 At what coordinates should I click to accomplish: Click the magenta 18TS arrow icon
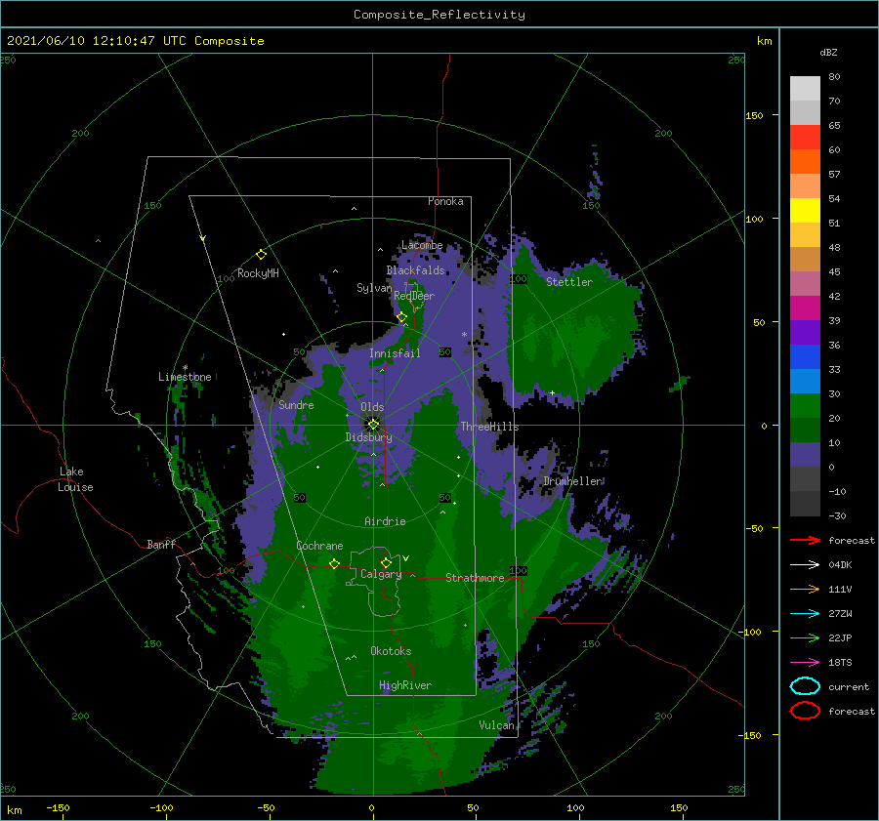click(x=805, y=663)
